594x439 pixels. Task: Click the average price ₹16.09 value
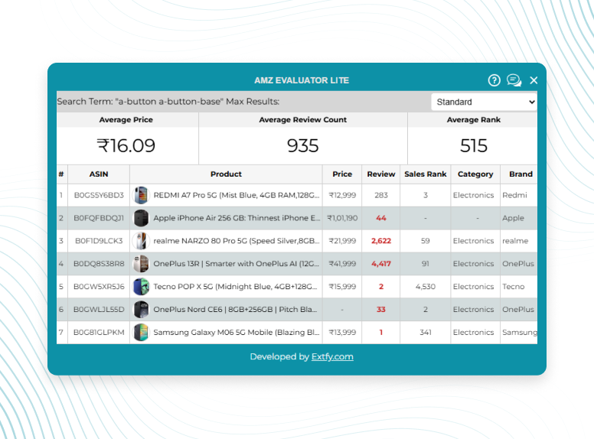pos(126,146)
